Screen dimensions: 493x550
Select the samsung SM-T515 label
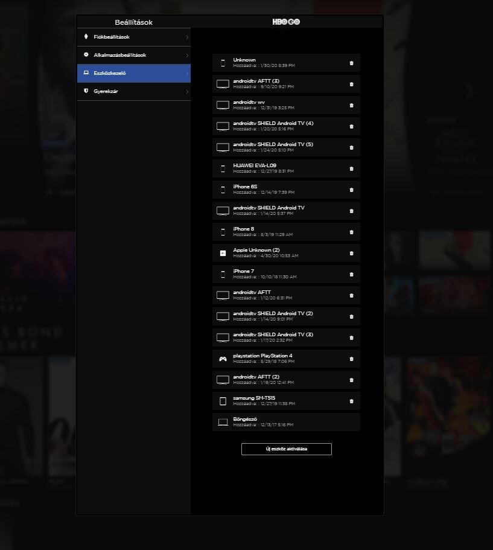click(x=254, y=398)
